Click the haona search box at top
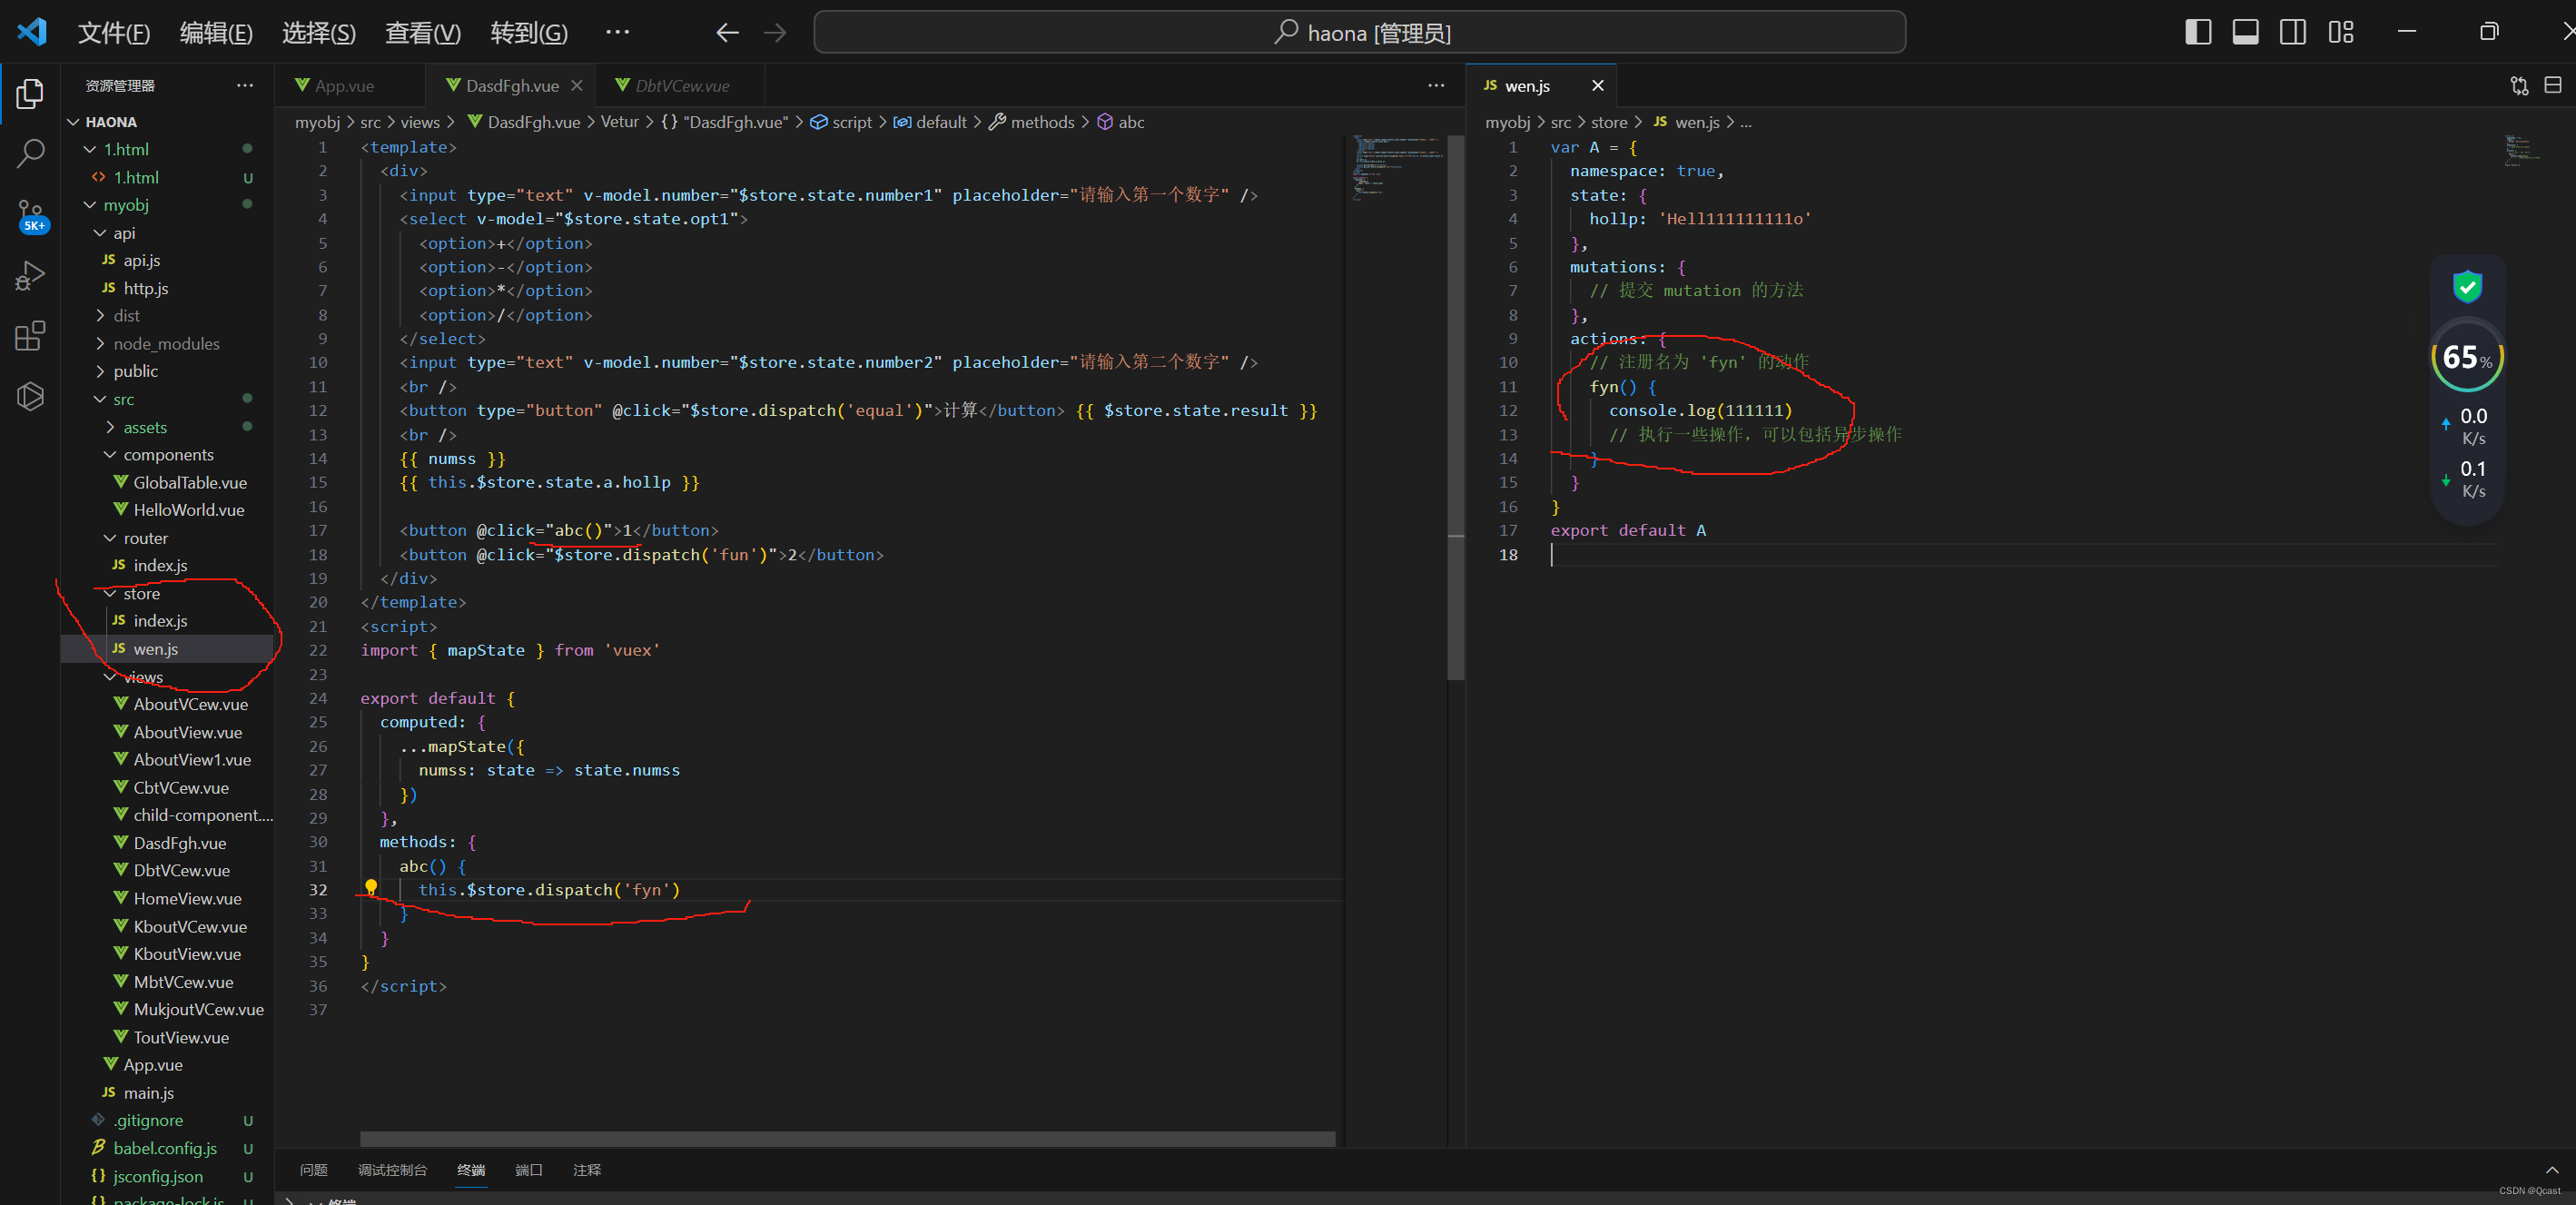 tap(1360, 32)
